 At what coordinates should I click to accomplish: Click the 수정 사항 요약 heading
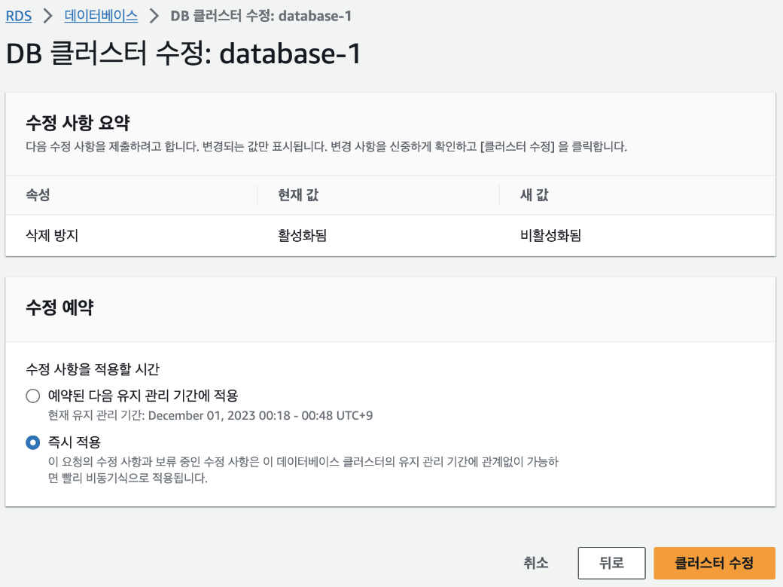(x=78, y=123)
